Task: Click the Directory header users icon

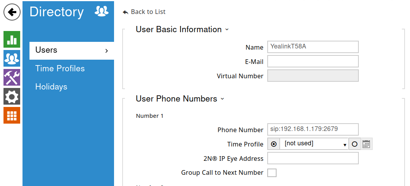Action: tap(102, 12)
